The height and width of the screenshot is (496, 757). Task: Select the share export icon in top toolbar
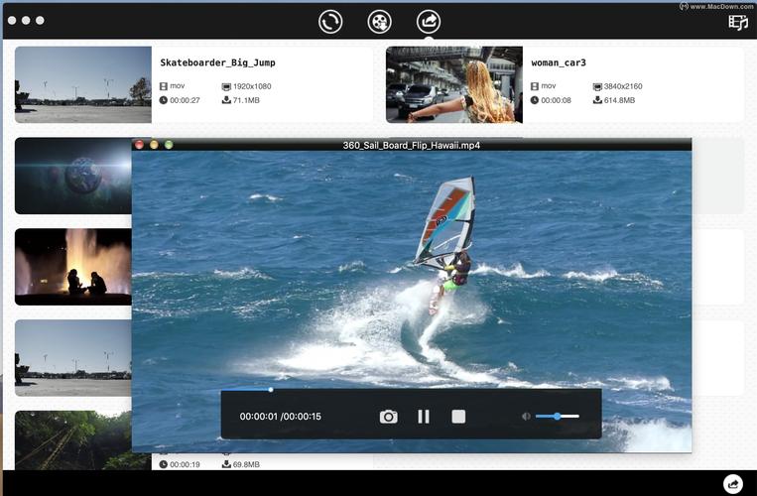pyautogui.click(x=428, y=21)
